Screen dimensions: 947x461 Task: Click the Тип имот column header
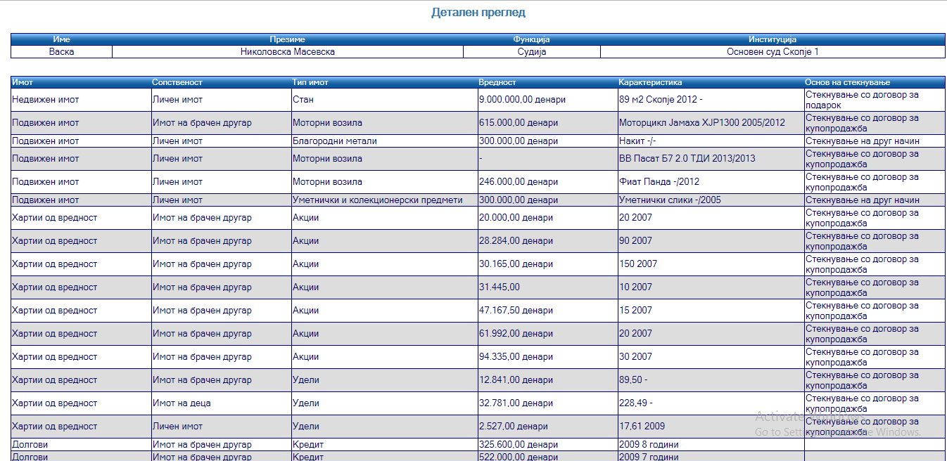click(x=310, y=82)
